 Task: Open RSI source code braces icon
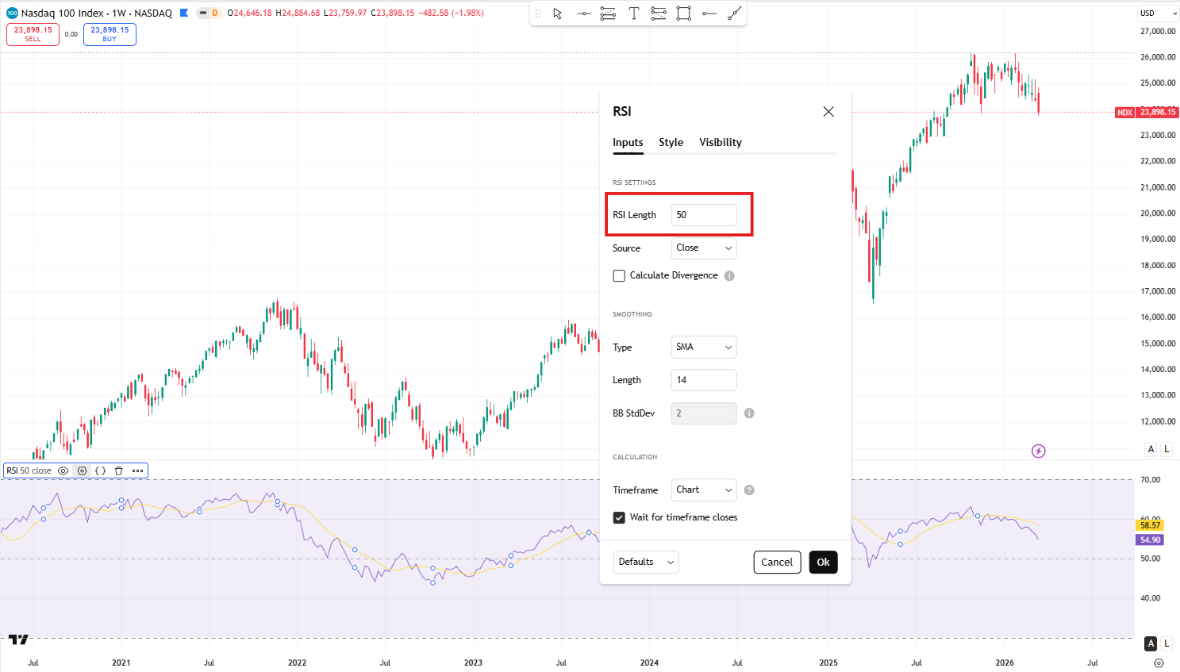(100, 470)
